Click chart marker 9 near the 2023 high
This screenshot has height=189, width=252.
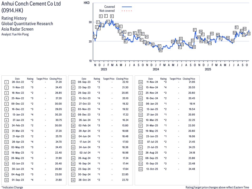click(x=112, y=16)
